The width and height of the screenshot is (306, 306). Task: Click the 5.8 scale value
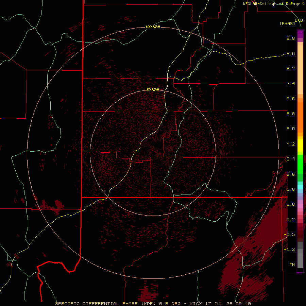point(291,114)
